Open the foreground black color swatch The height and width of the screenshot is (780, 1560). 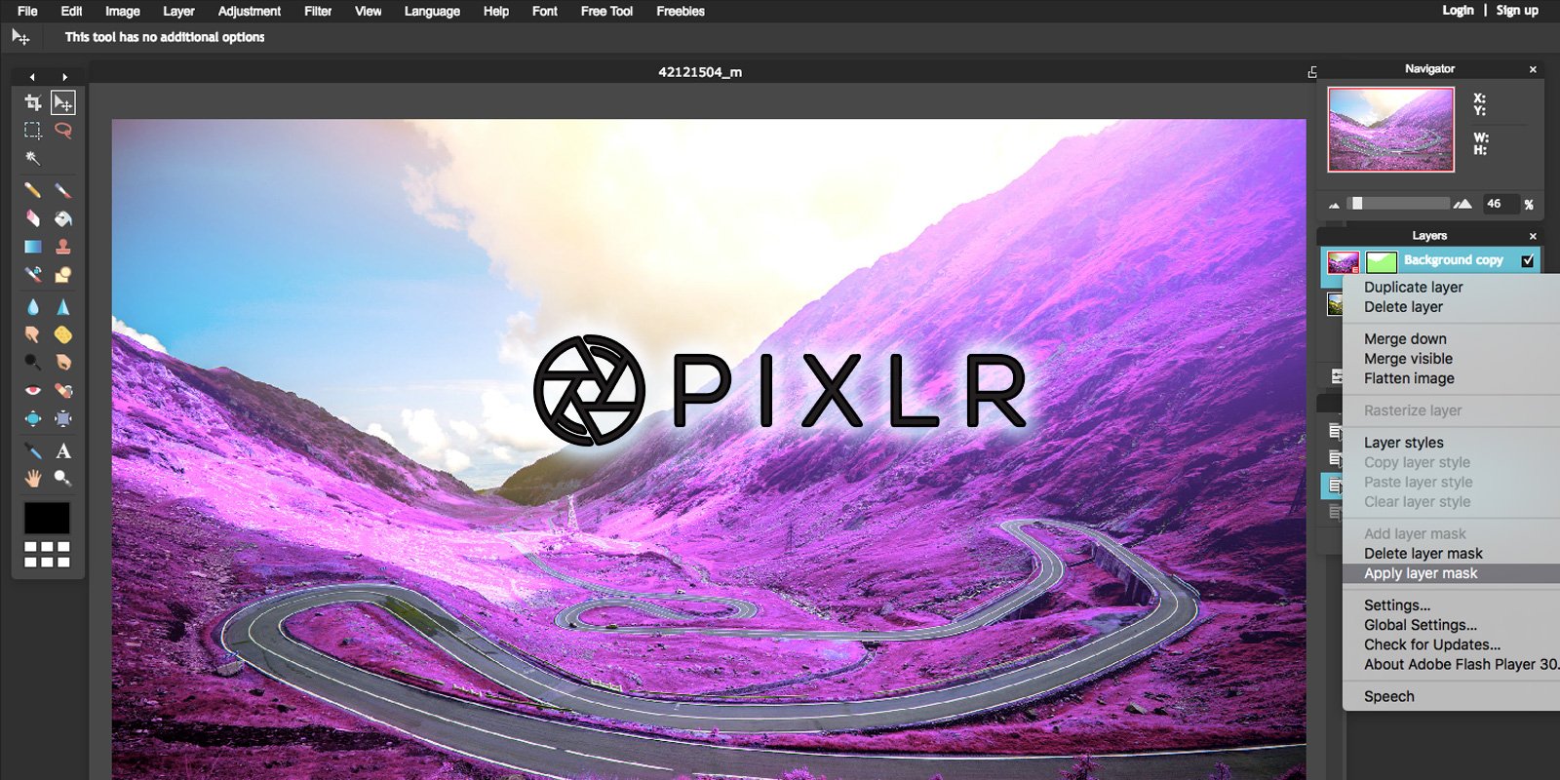pyautogui.click(x=47, y=518)
